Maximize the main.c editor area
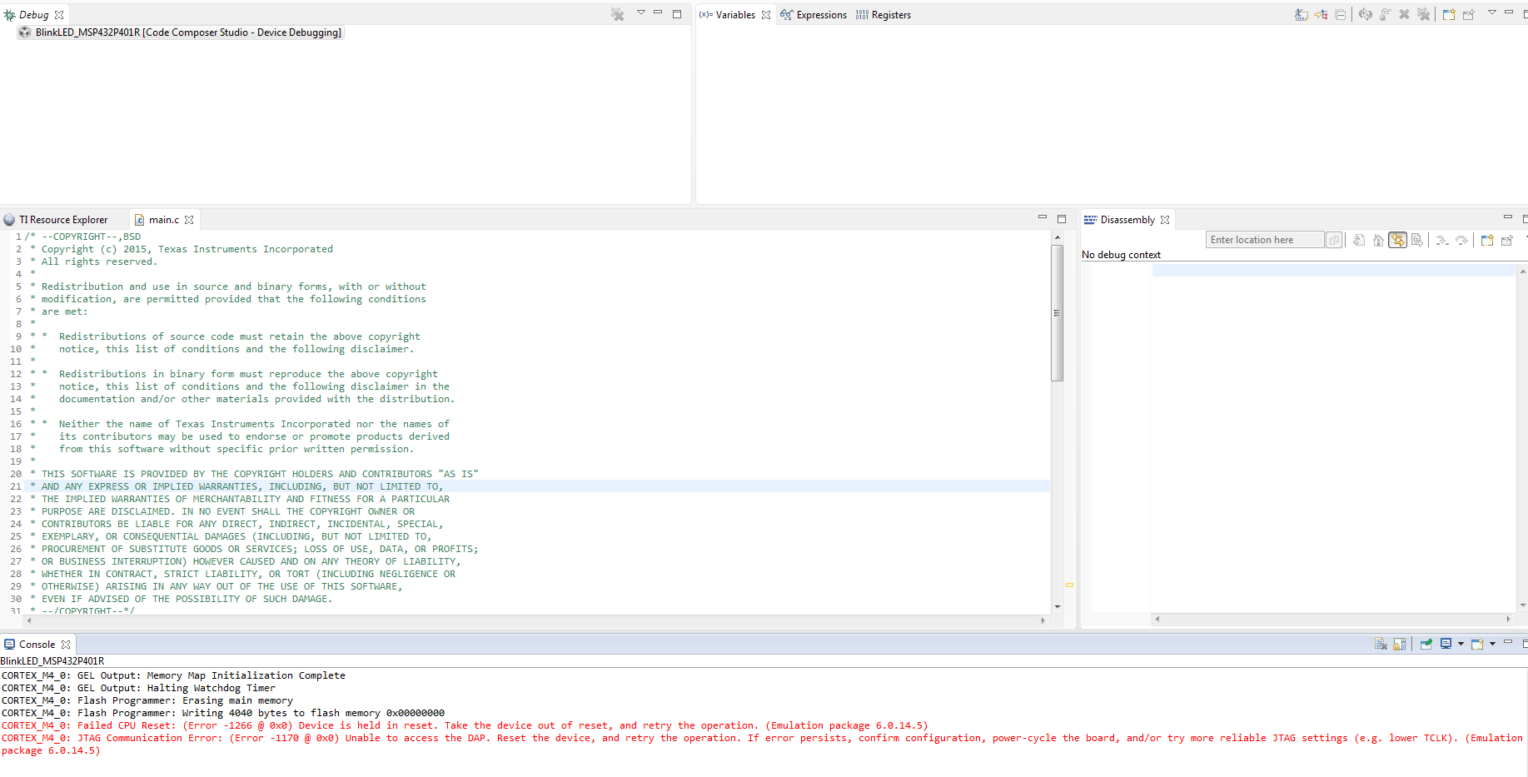The height and width of the screenshot is (777, 1528). coord(1062,219)
